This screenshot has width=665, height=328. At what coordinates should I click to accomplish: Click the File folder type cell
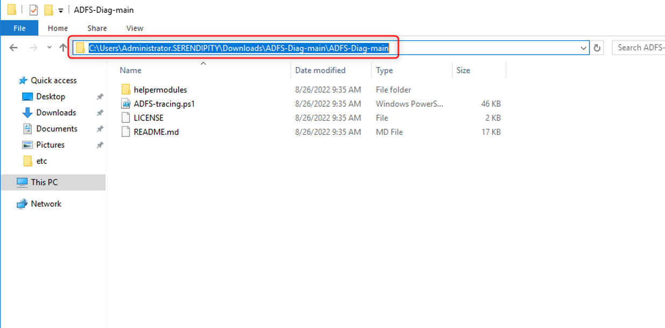point(393,90)
